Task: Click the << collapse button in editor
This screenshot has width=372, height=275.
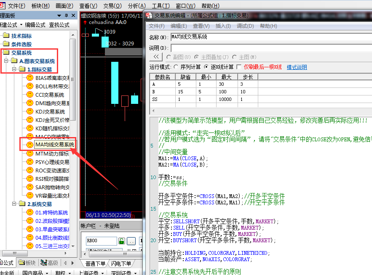Action: click(156, 57)
